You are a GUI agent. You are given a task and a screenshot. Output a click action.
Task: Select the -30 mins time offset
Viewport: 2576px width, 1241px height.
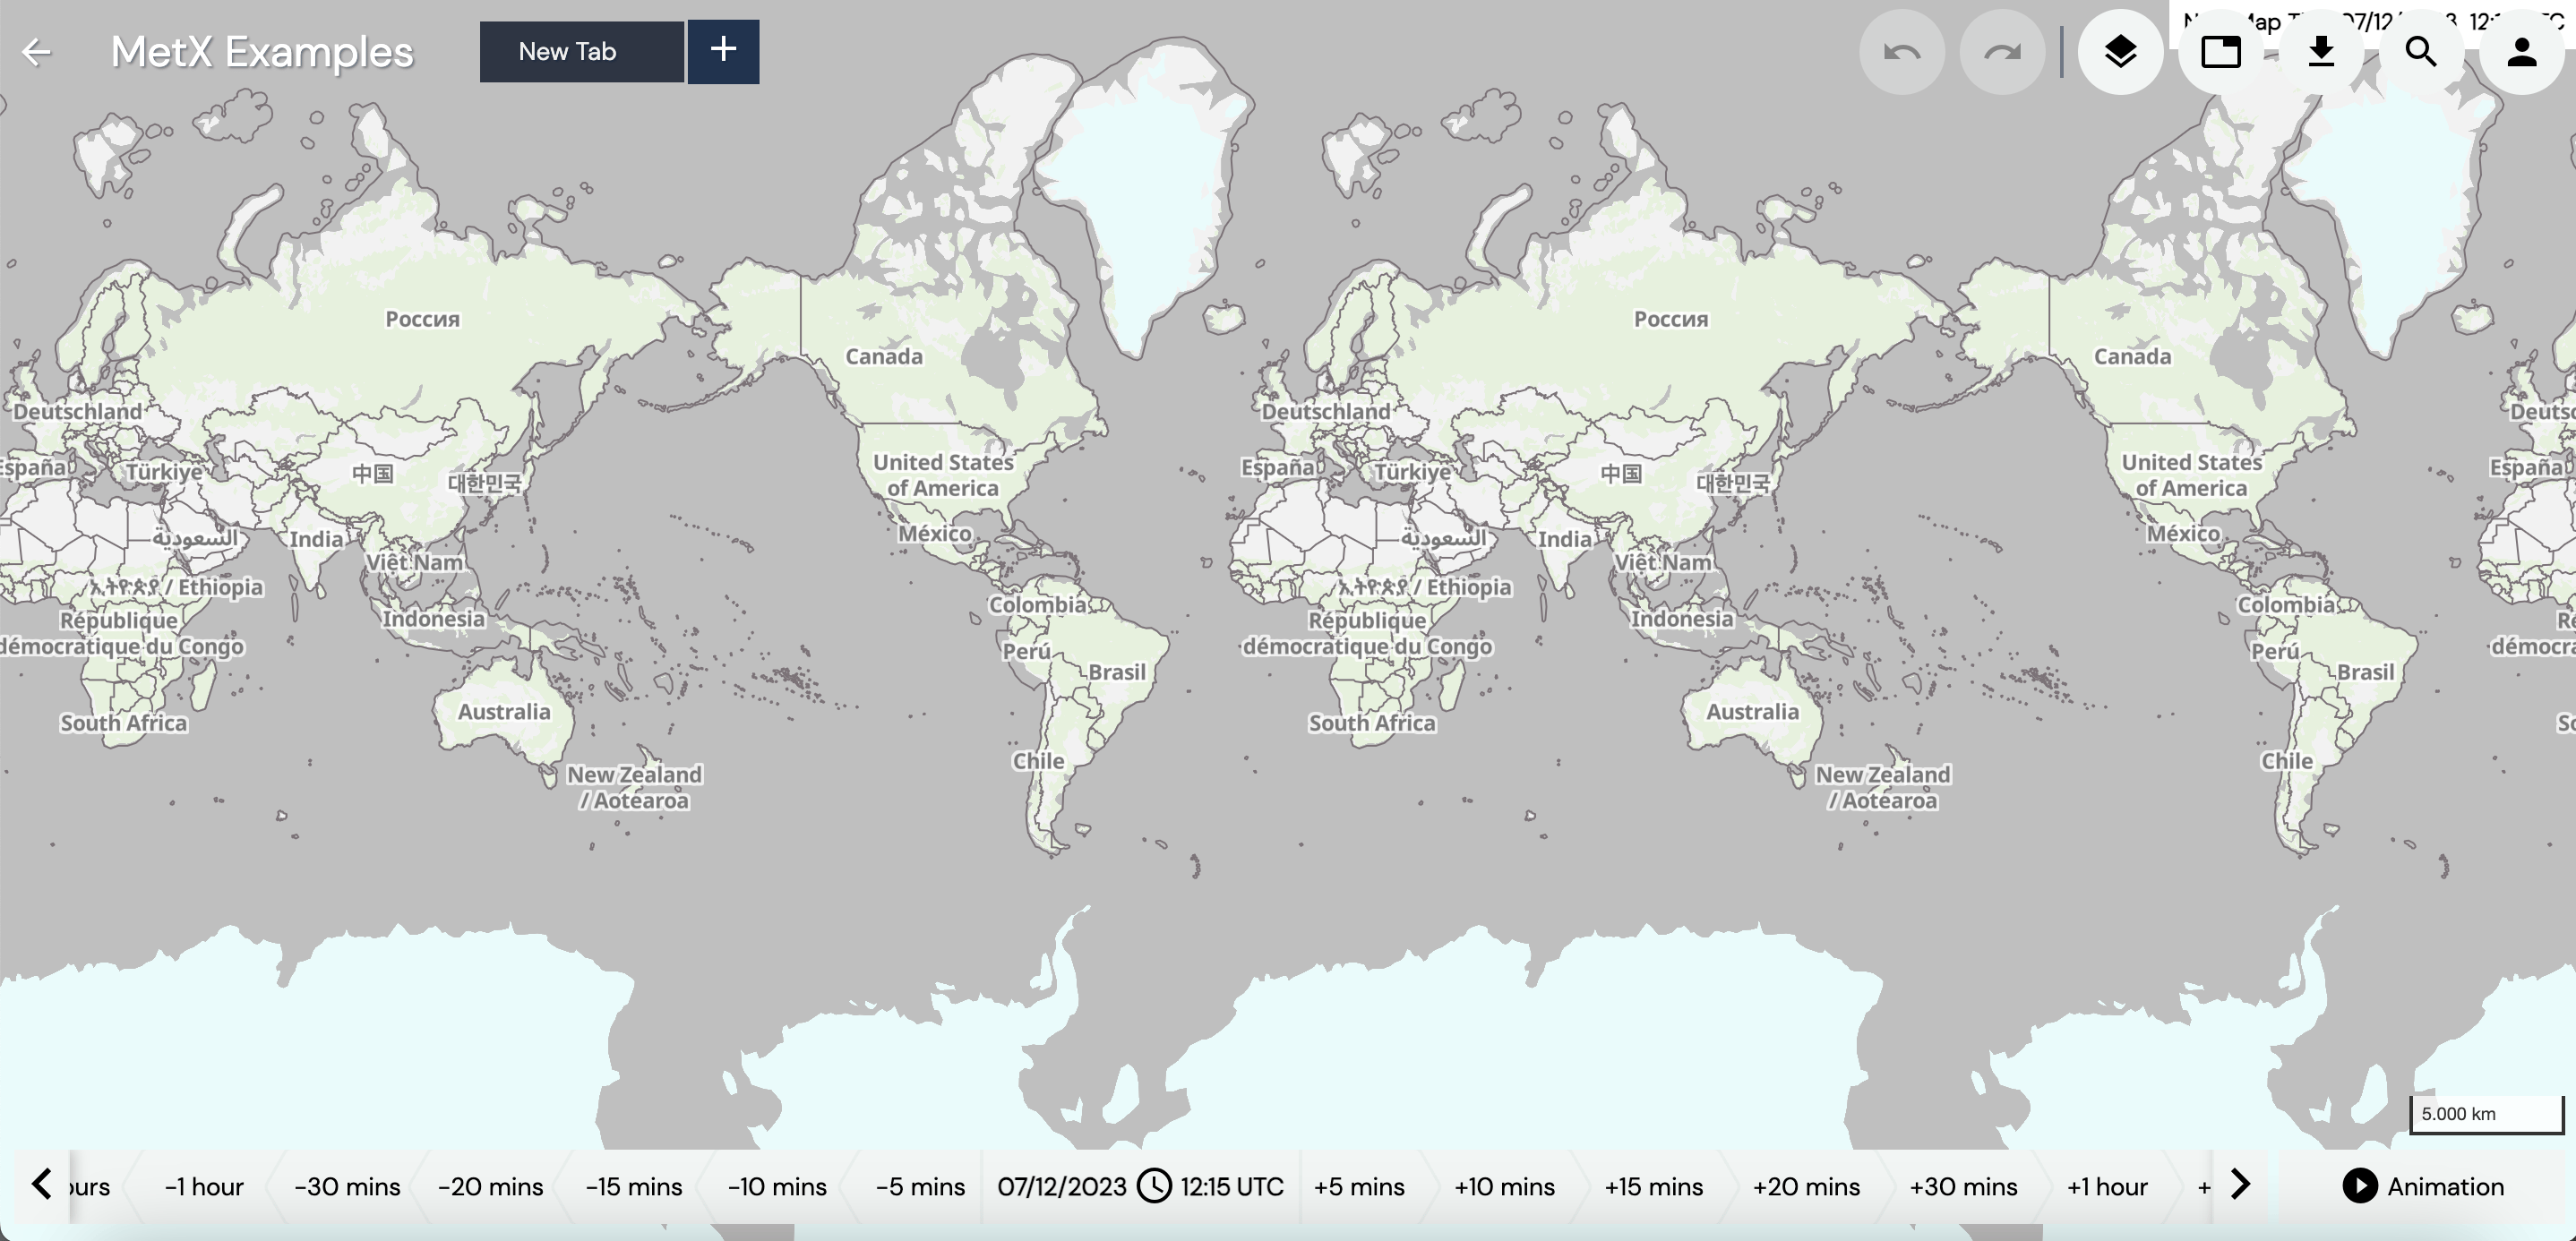(x=343, y=1185)
